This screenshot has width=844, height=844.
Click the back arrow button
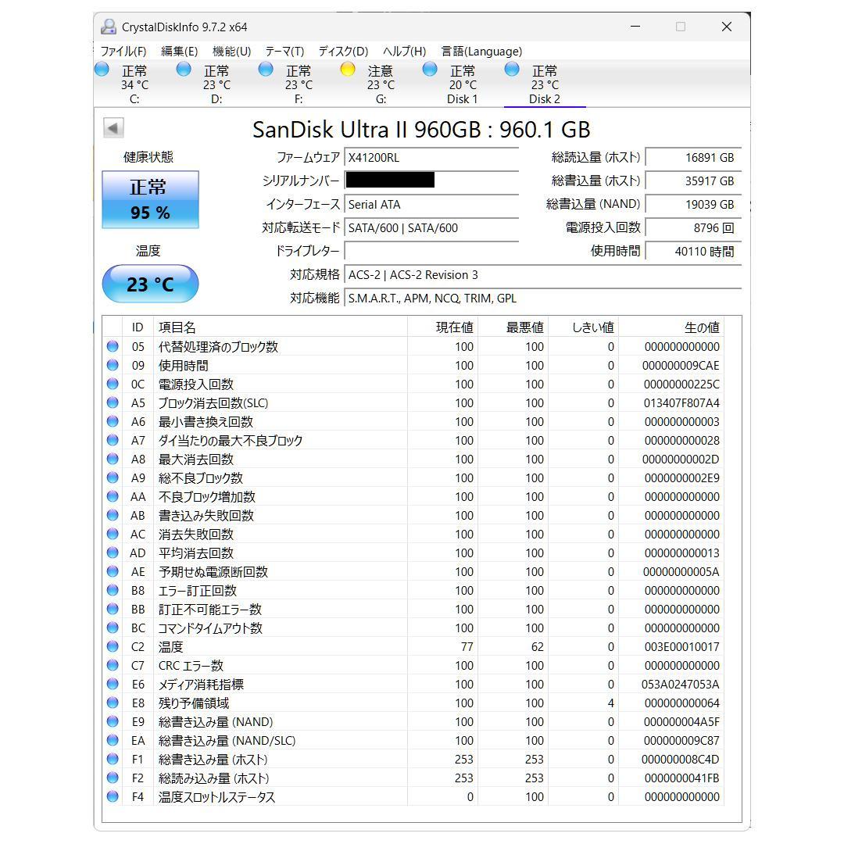click(x=114, y=127)
